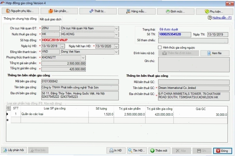Click the app logo in title bar

[3, 3]
